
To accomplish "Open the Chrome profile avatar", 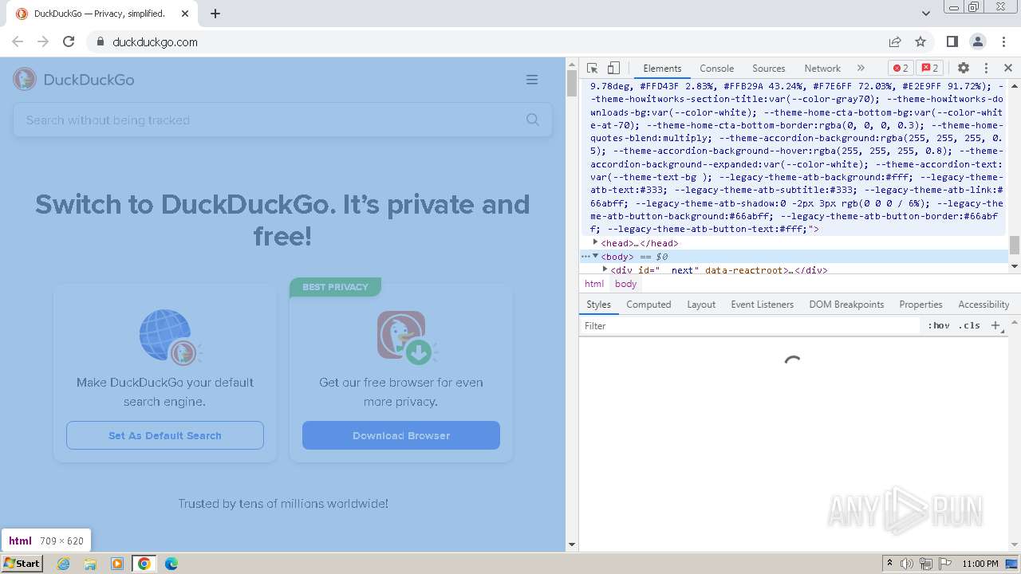I will (x=977, y=41).
